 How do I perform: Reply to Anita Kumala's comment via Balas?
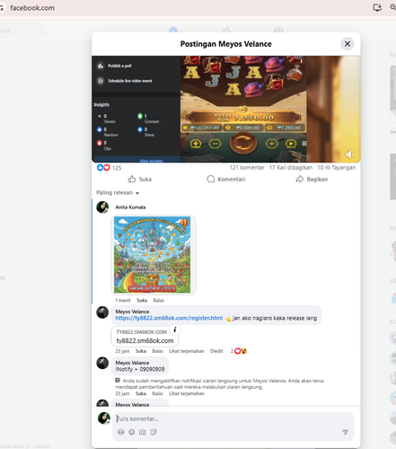159,300
